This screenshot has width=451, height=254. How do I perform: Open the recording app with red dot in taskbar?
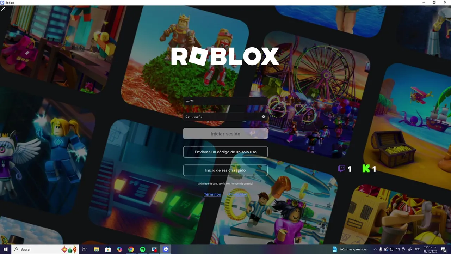click(154, 249)
